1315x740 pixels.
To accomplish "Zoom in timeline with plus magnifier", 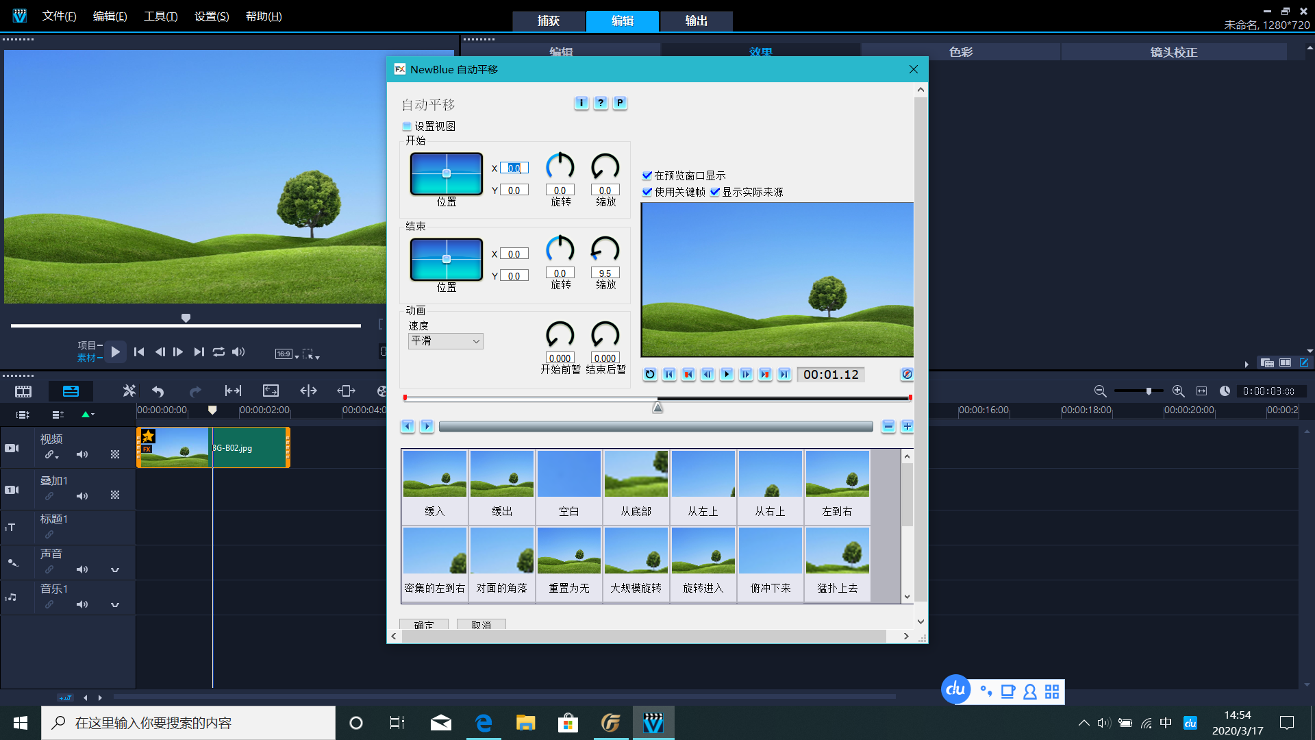I will [x=1178, y=391].
